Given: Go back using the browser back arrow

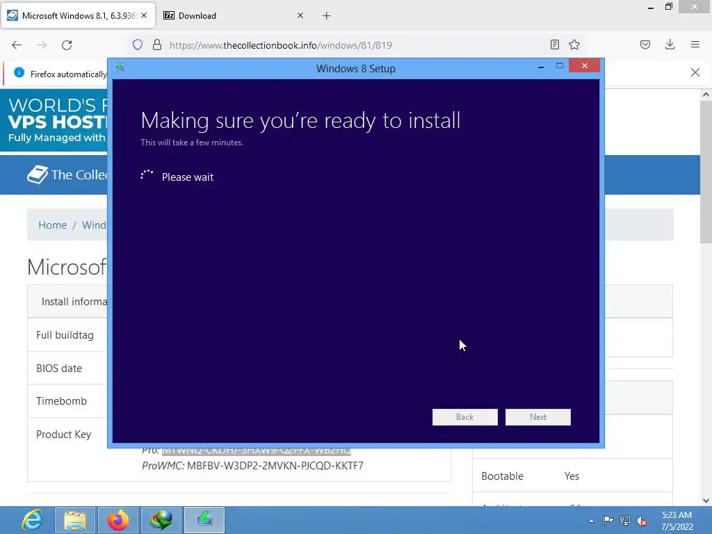Looking at the screenshot, I should tap(17, 45).
